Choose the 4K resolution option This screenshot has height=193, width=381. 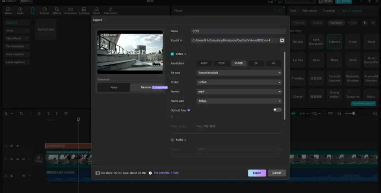coord(273,63)
